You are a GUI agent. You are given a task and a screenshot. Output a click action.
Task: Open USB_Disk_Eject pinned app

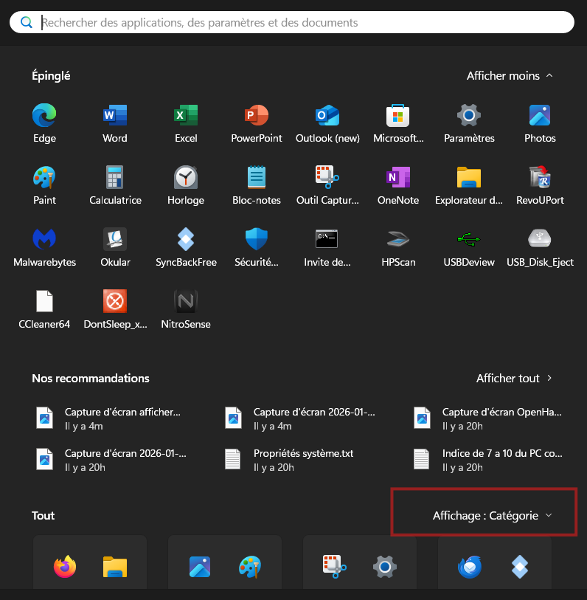click(x=540, y=247)
